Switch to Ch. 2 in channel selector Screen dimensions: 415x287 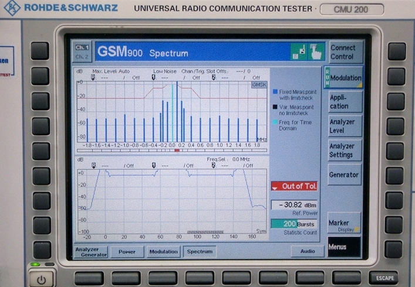coord(82,56)
